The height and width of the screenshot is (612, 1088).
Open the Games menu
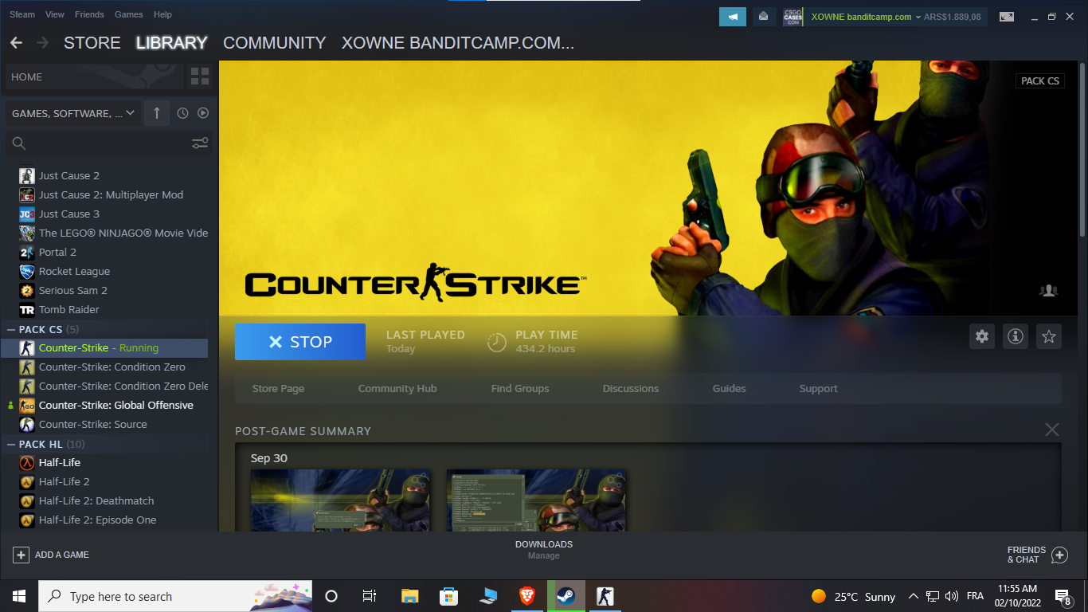(128, 14)
